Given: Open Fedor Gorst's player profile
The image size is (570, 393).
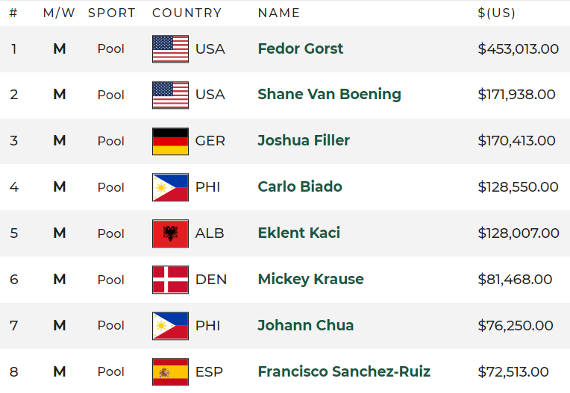Looking at the screenshot, I should [300, 48].
